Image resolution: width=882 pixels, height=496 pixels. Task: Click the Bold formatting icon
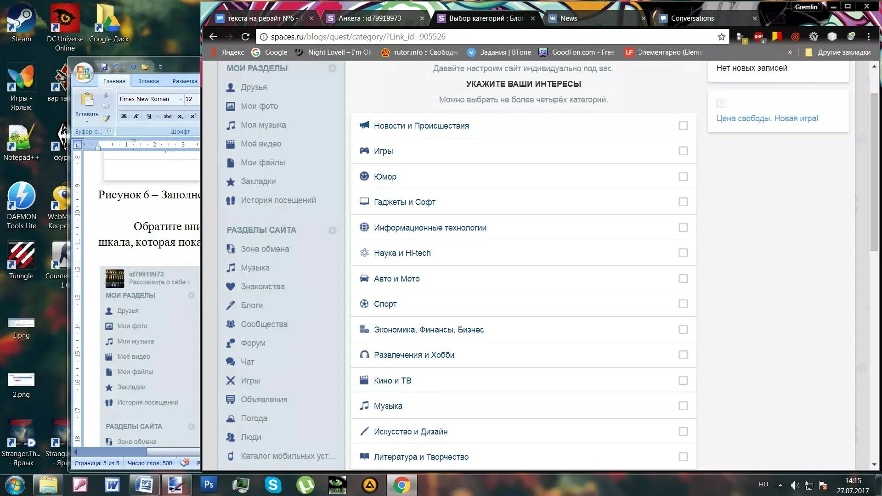pyautogui.click(x=124, y=116)
